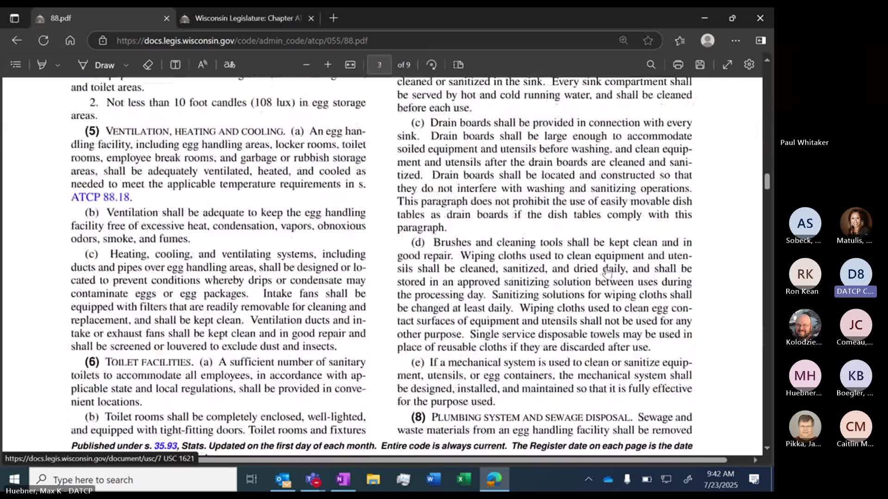Enter PDF full screen mode
The width and height of the screenshot is (888, 499).
coord(727,65)
